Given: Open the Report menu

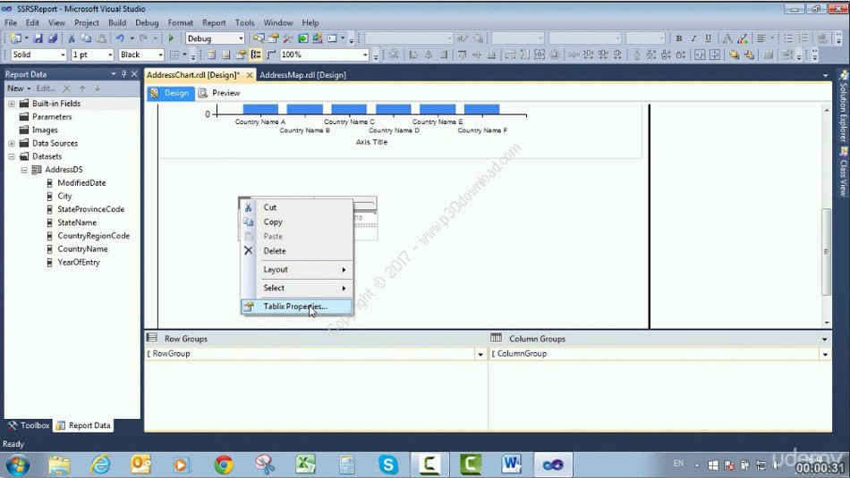Looking at the screenshot, I should tap(214, 22).
